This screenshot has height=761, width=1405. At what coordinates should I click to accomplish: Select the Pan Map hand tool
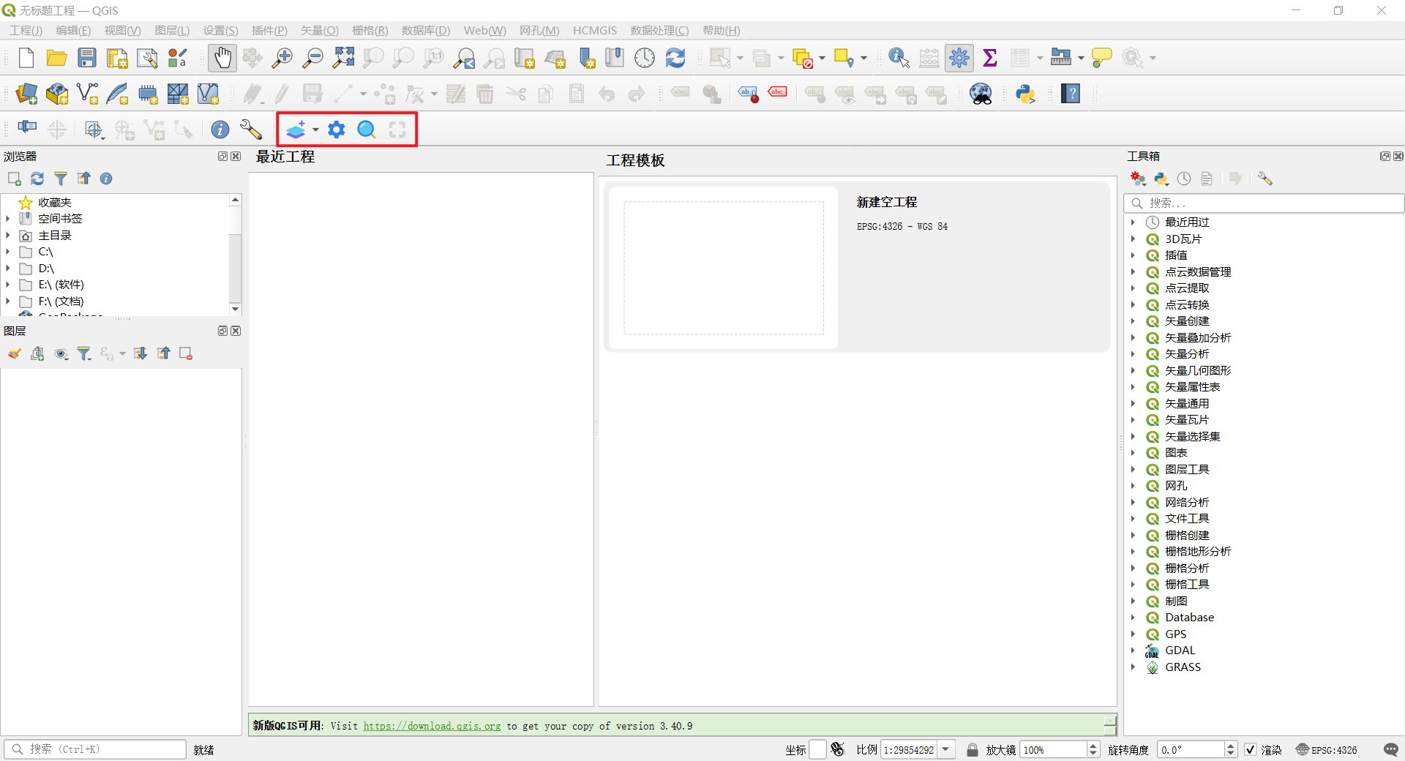222,58
